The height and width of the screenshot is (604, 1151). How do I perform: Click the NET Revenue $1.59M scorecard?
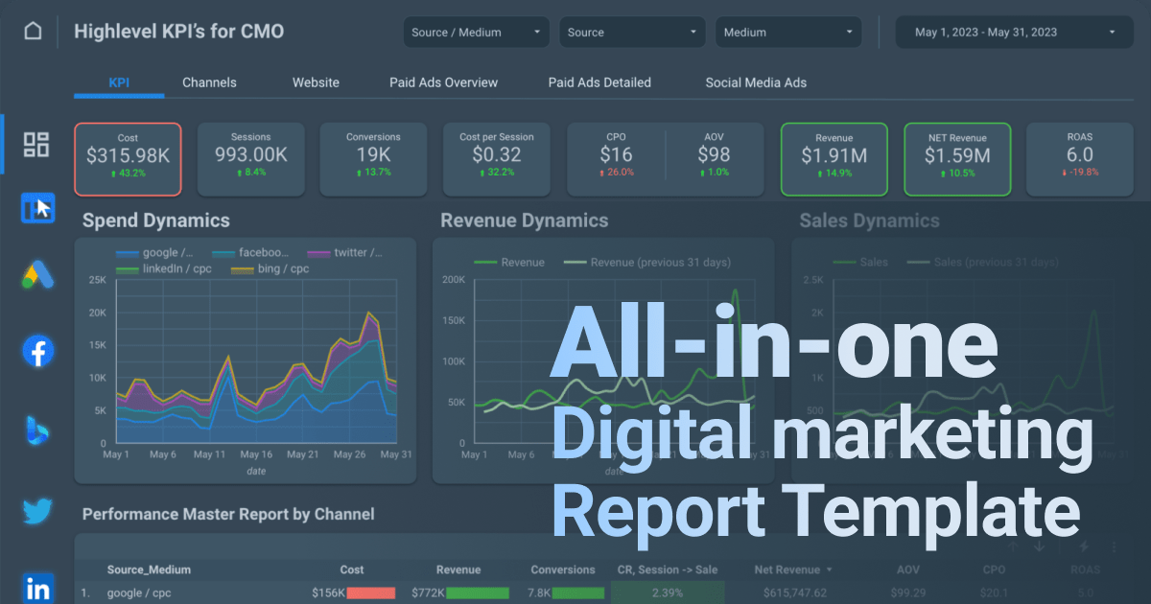pyautogui.click(x=957, y=158)
